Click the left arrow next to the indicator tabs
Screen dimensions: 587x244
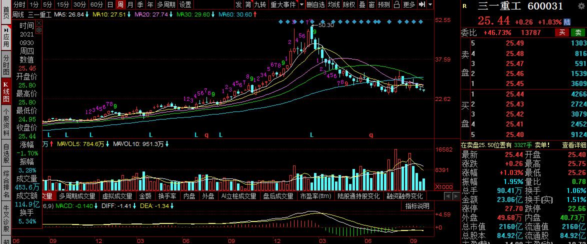[447, 195]
